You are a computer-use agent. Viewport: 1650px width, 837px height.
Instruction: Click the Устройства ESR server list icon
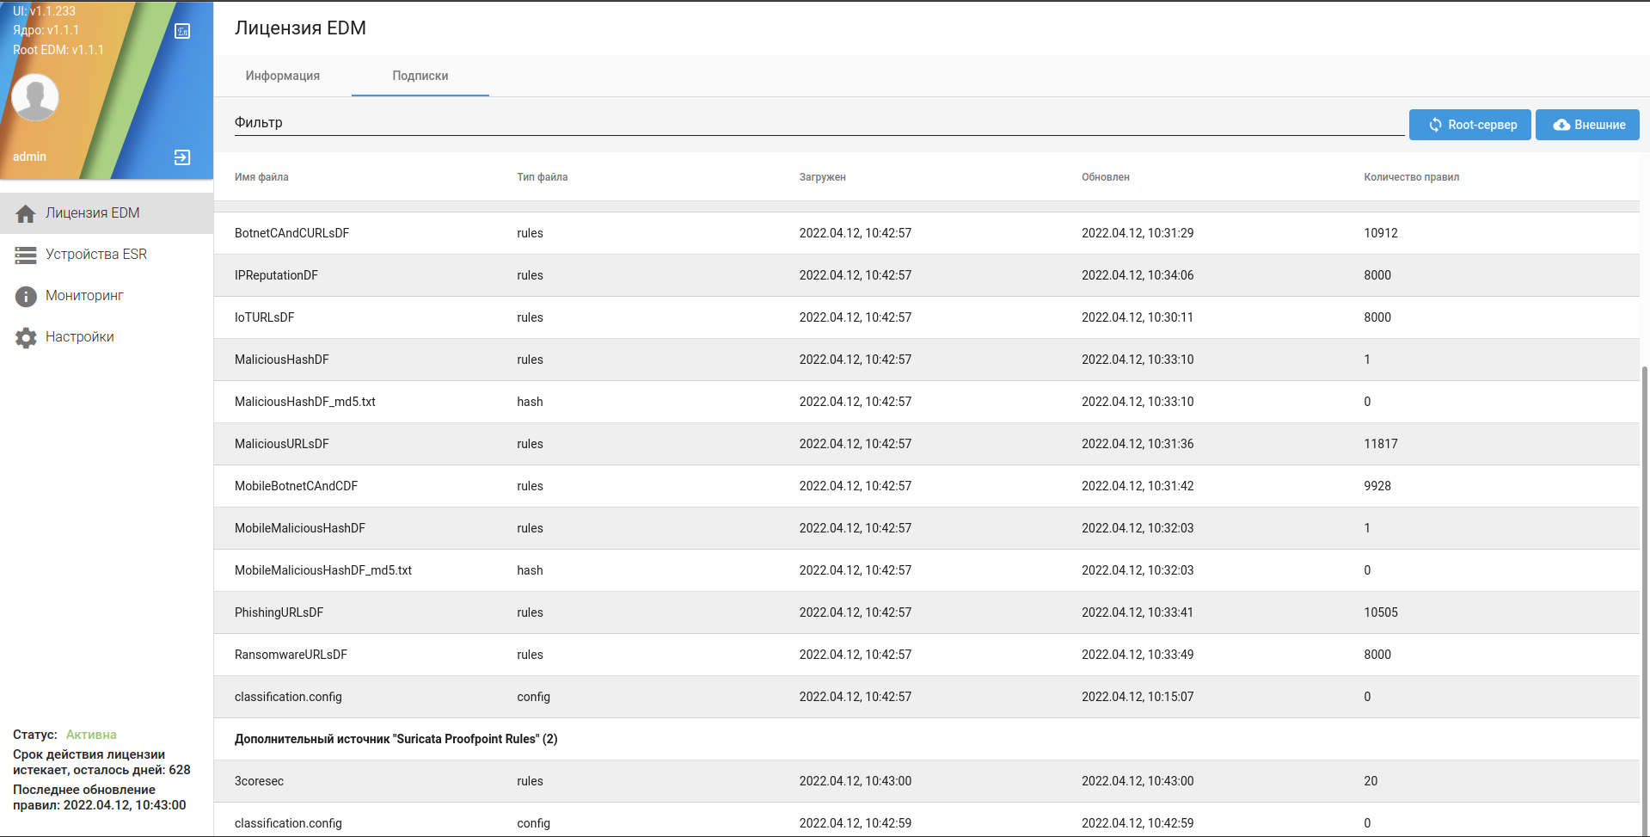click(26, 255)
